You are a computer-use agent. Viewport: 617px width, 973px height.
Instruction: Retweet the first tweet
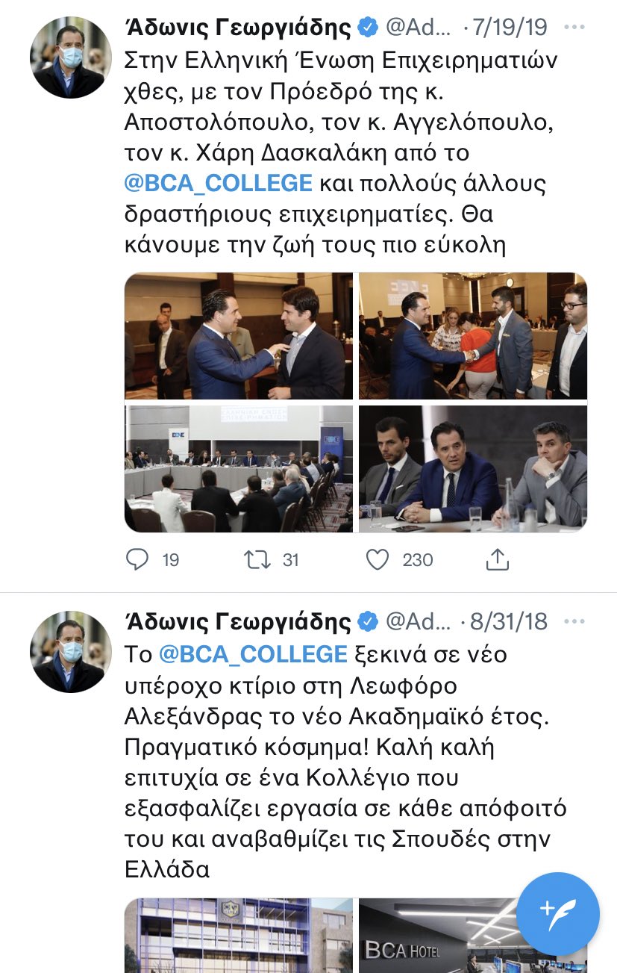[258, 559]
